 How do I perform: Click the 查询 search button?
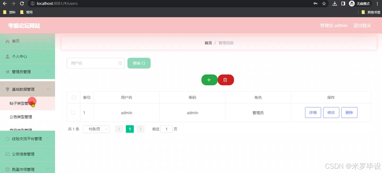[139, 63]
